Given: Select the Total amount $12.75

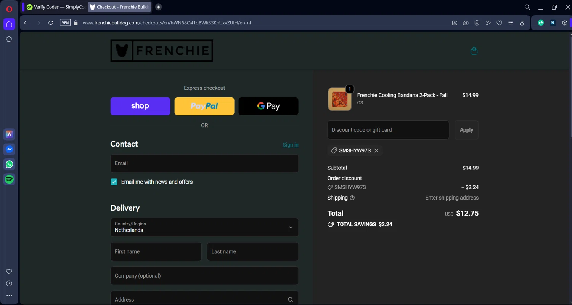Looking at the screenshot, I should (467, 213).
